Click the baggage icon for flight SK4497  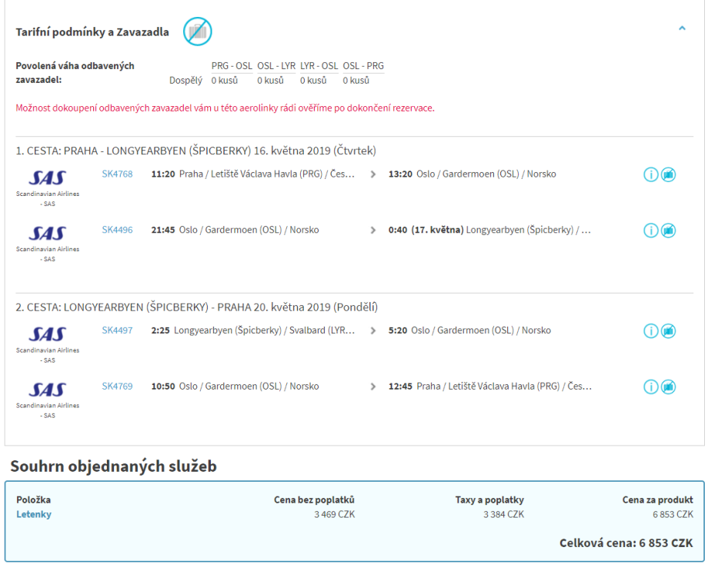pyautogui.click(x=668, y=331)
